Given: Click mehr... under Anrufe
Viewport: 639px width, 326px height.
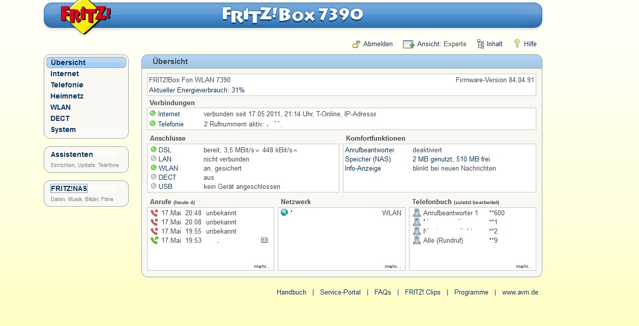Looking at the screenshot, I should pos(262,266).
